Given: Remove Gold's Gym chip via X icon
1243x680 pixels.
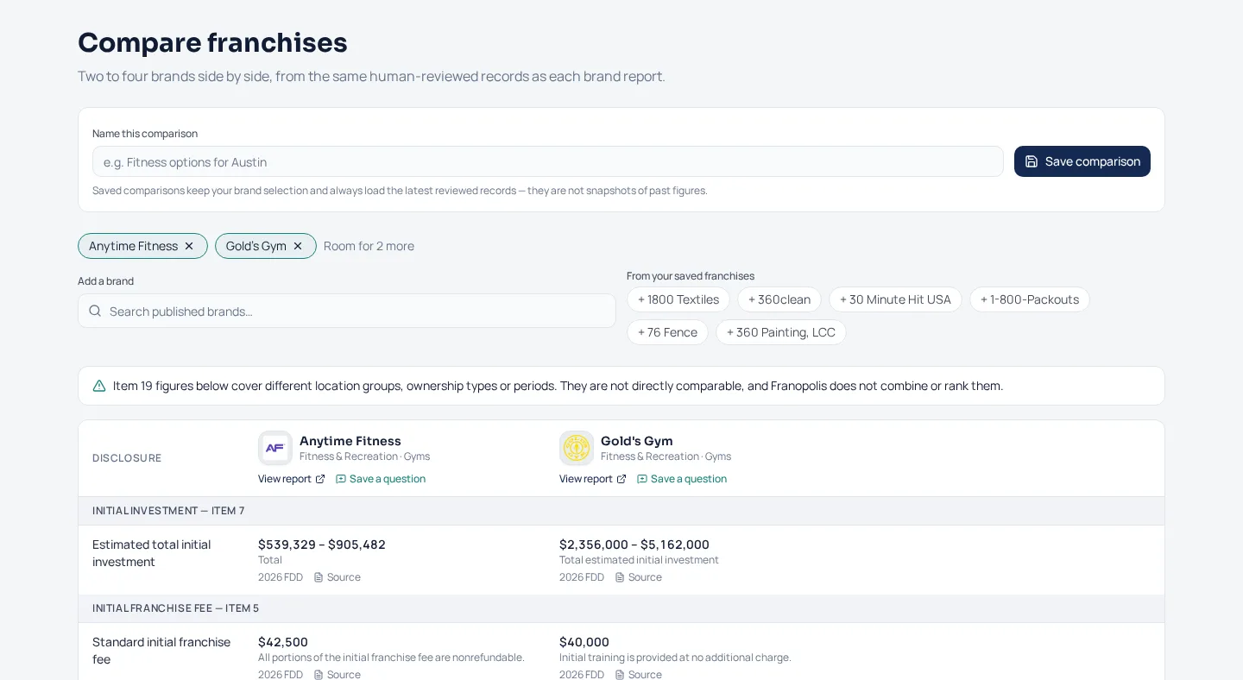Looking at the screenshot, I should (x=298, y=246).
